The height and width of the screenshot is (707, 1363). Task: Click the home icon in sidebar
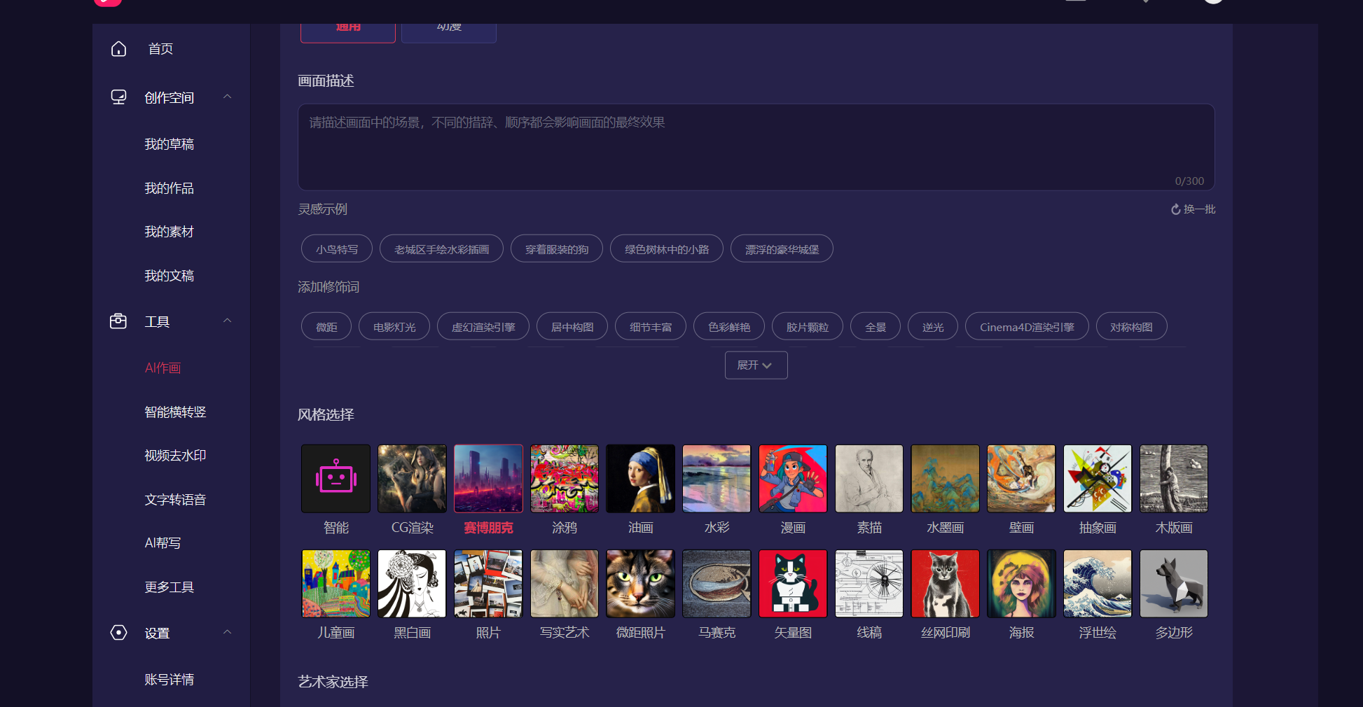coord(119,49)
